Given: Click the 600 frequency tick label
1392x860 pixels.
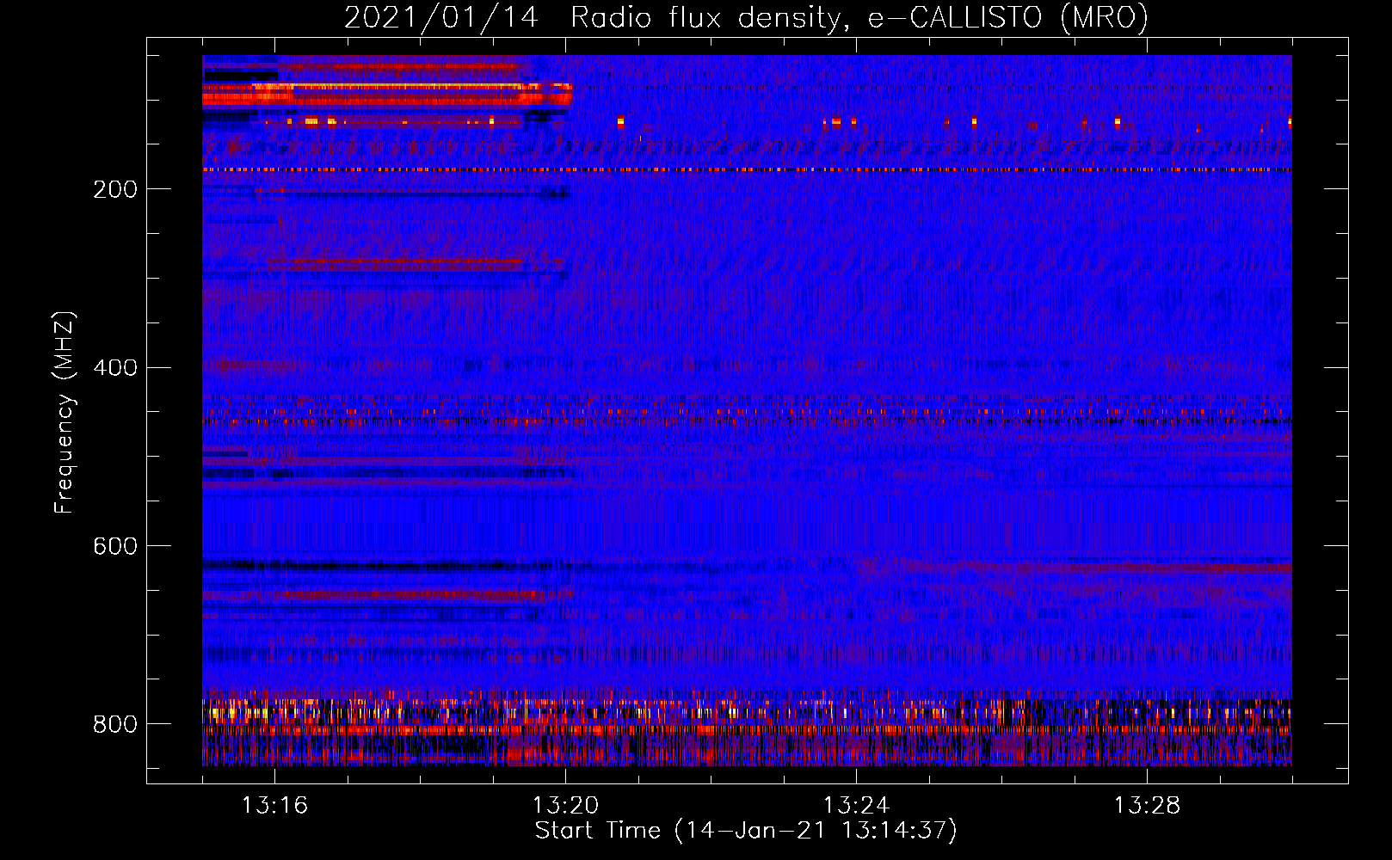Looking at the screenshot, I should pos(115,546).
